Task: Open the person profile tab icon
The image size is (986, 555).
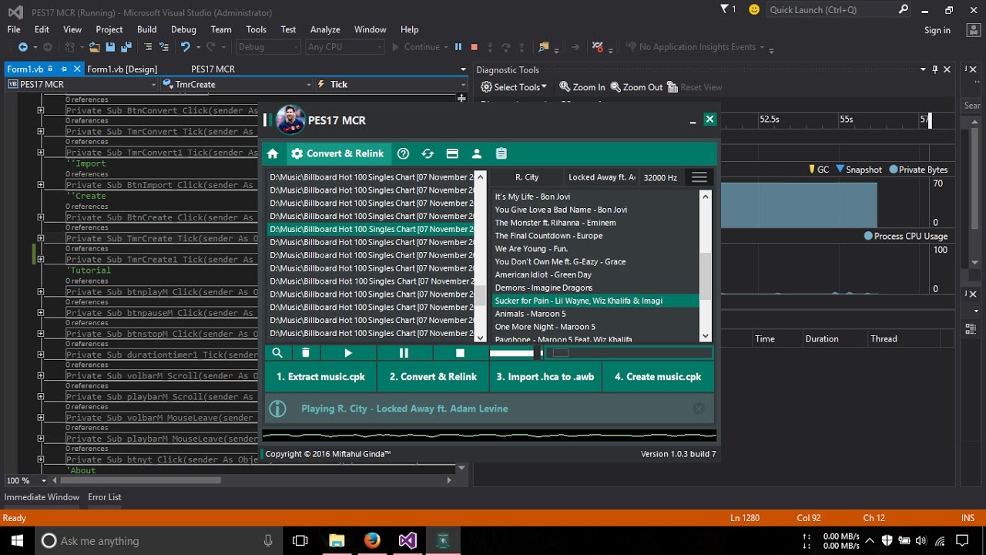Action: point(477,153)
